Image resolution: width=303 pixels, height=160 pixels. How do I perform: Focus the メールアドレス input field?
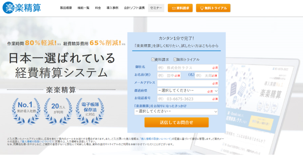tap(188, 83)
